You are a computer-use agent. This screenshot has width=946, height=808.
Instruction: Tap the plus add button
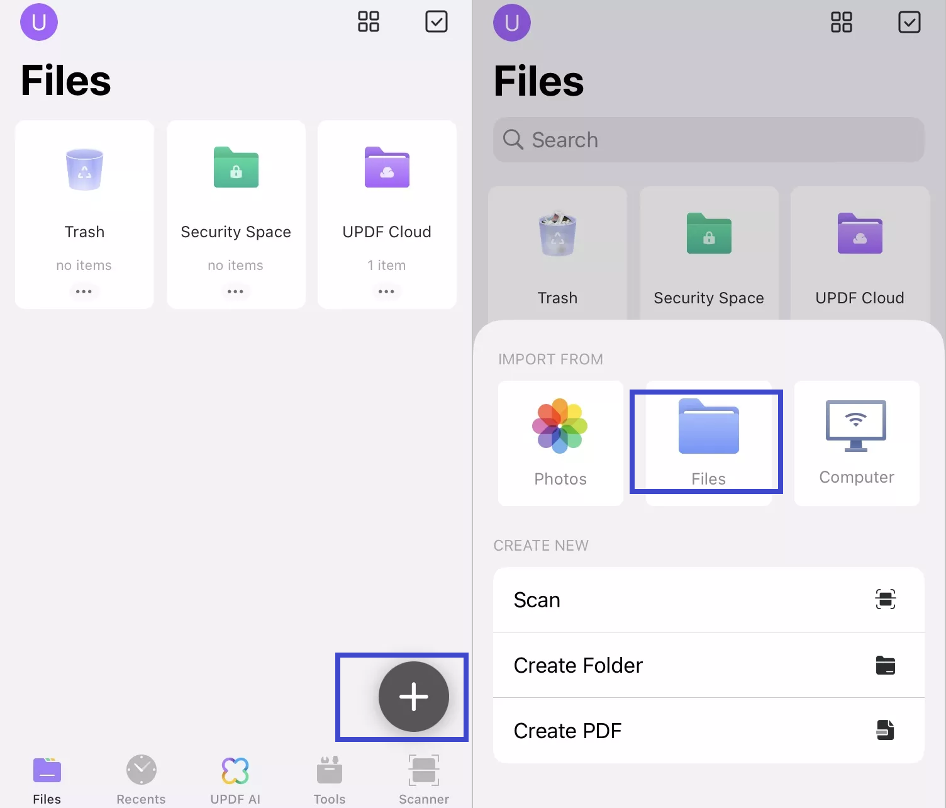413,697
